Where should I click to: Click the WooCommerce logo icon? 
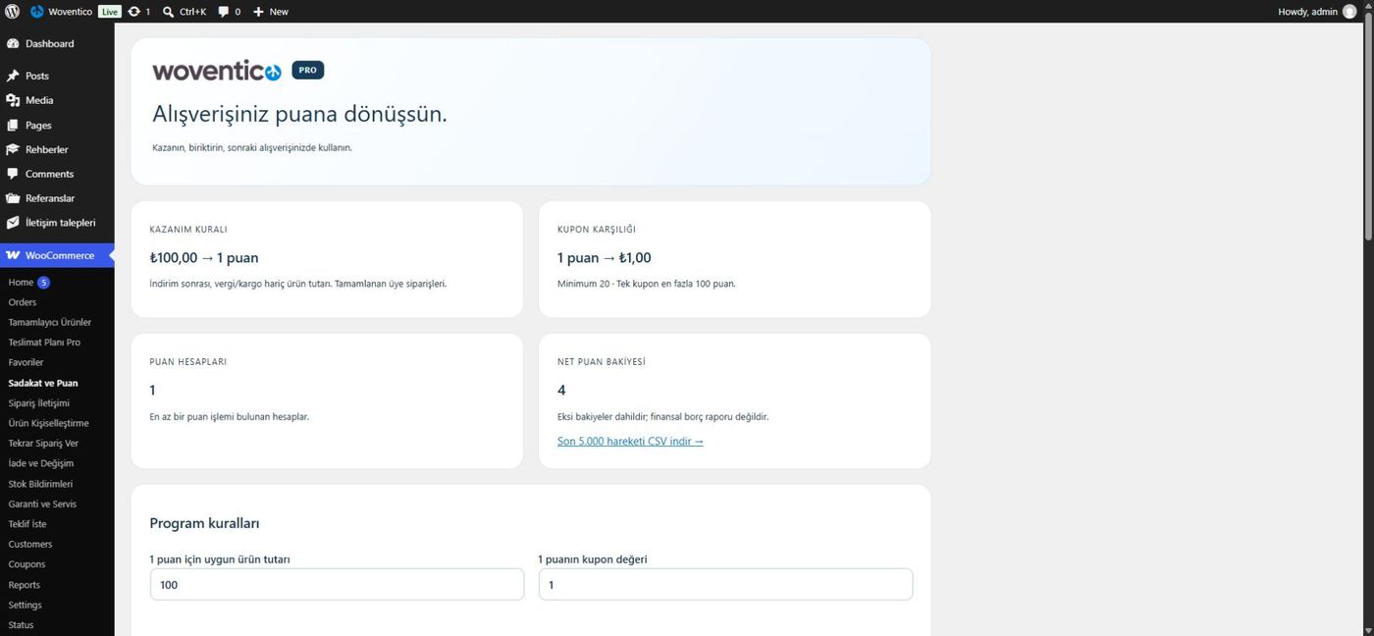pyautogui.click(x=13, y=255)
